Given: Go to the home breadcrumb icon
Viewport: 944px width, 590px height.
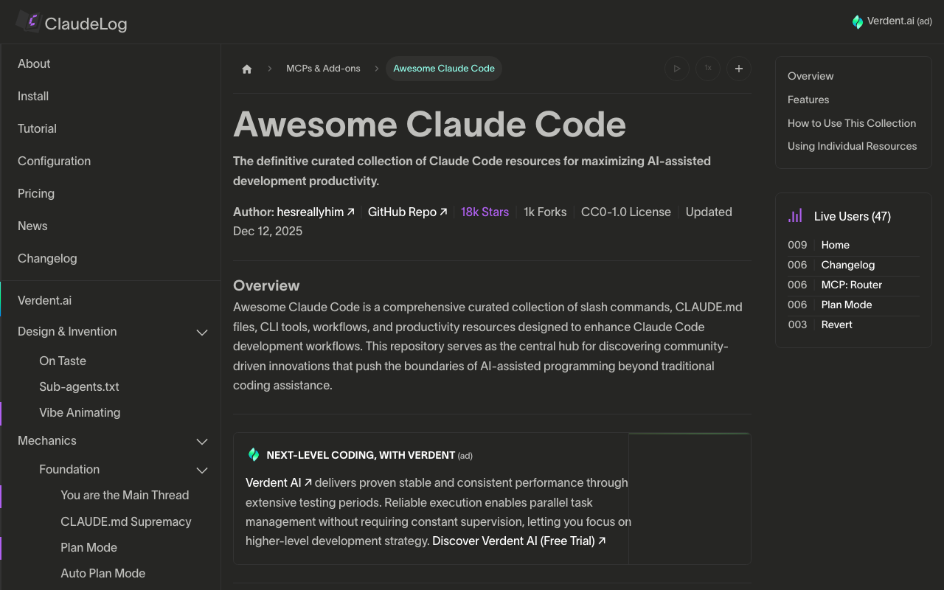Looking at the screenshot, I should tap(247, 69).
